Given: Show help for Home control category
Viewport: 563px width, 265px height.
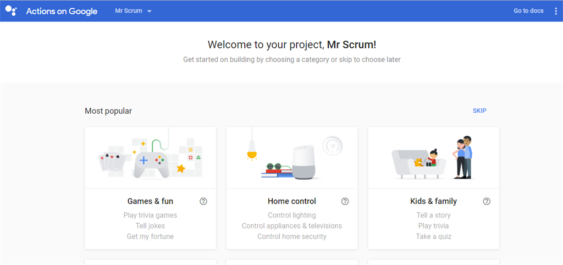Looking at the screenshot, I should [x=345, y=201].
